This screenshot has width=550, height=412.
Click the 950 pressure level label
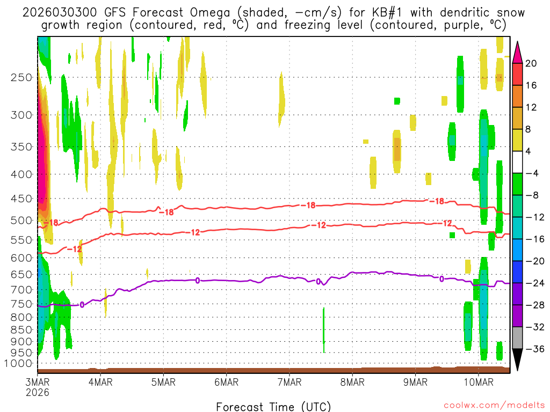click(21, 353)
